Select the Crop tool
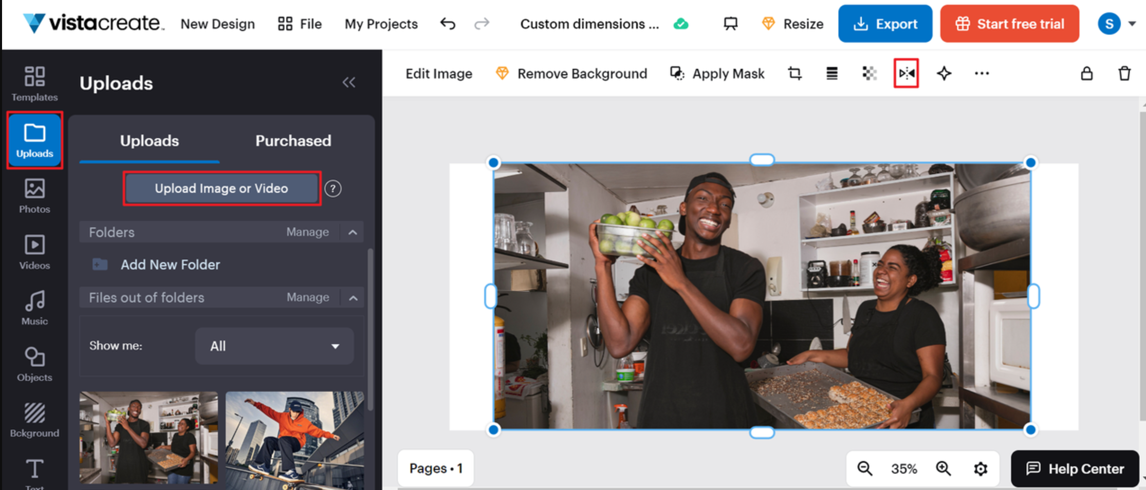 tap(794, 73)
